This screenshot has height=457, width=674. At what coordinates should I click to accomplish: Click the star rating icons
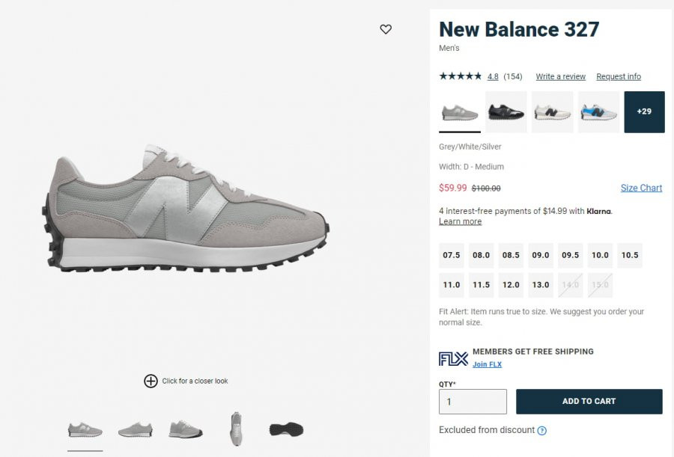tap(461, 76)
